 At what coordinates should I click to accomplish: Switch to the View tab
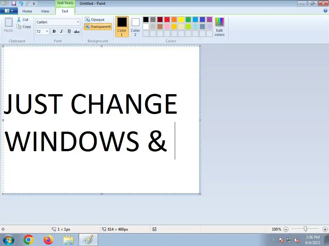(x=45, y=11)
